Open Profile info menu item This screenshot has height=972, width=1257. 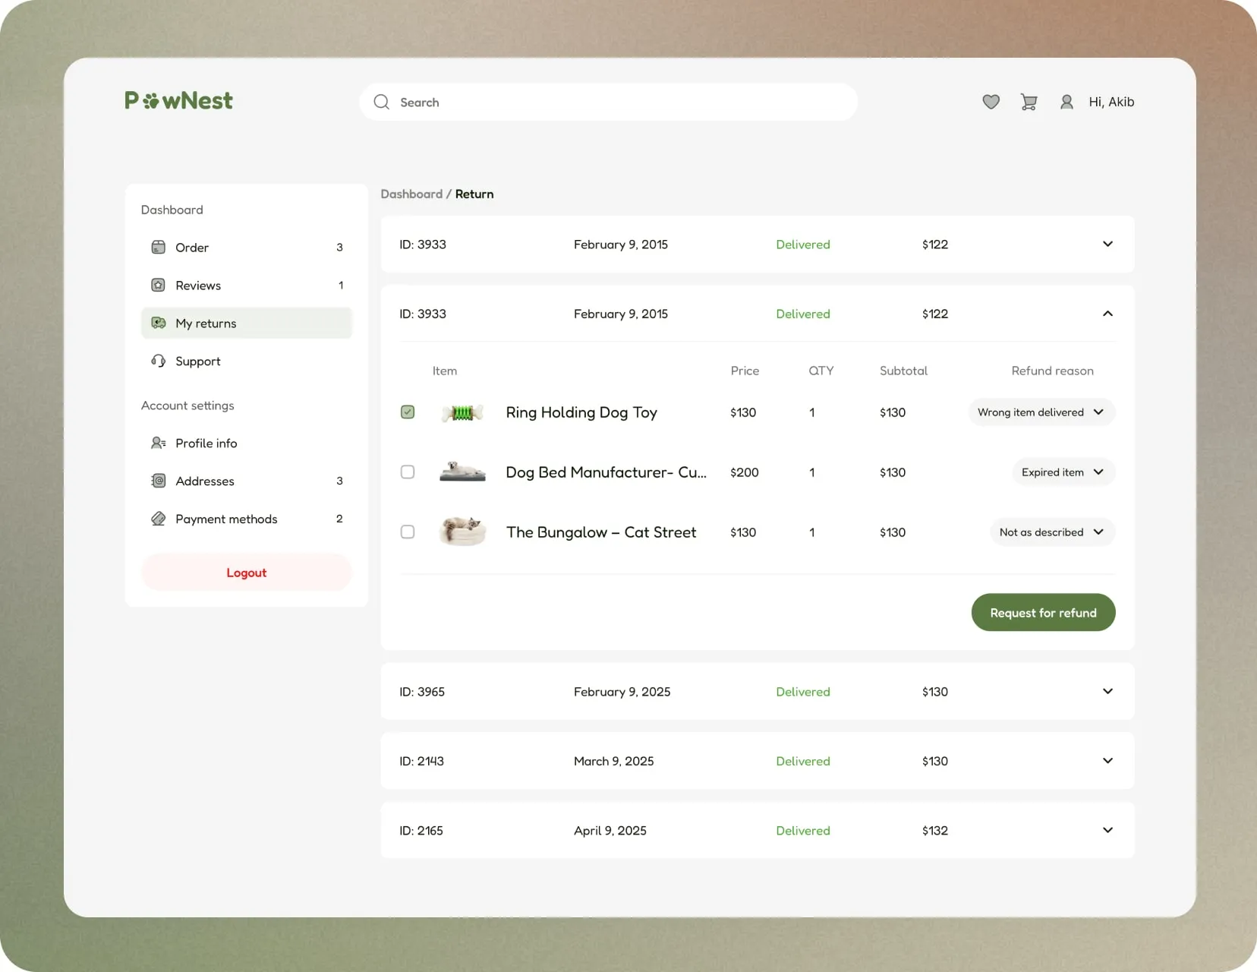tap(206, 443)
